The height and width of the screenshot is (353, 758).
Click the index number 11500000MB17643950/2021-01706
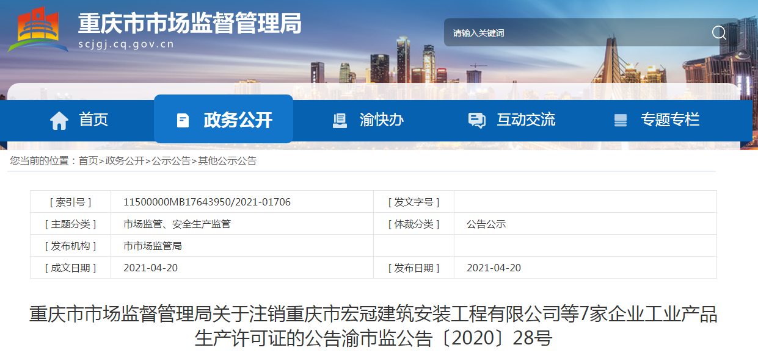point(207,202)
